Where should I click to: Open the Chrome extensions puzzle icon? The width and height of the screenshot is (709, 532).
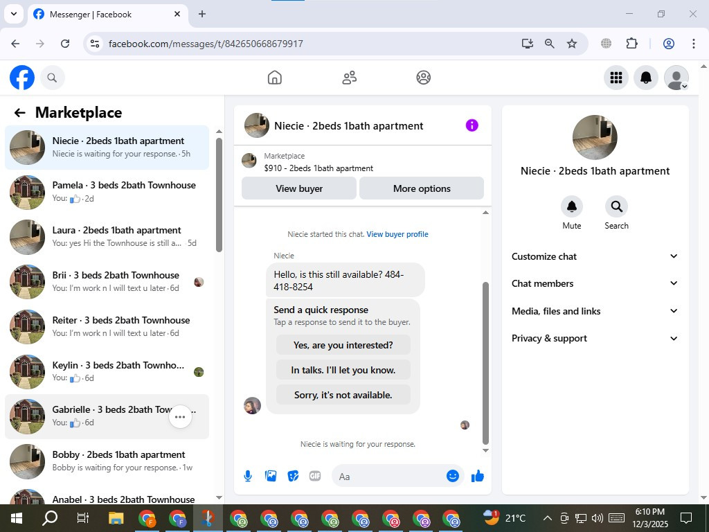pyautogui.click(x=631, y=44)
